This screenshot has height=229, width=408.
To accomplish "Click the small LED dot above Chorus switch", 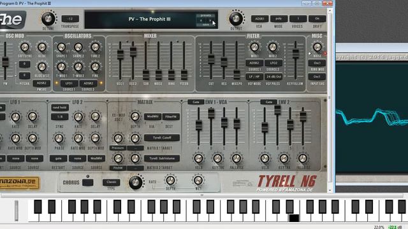I will 88,176.
